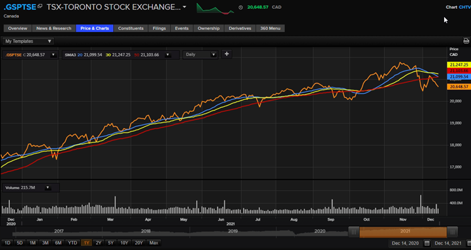Click the end date field Dec 14, 2021
Screen dimensions: 471x250
(x=448, y=243)
